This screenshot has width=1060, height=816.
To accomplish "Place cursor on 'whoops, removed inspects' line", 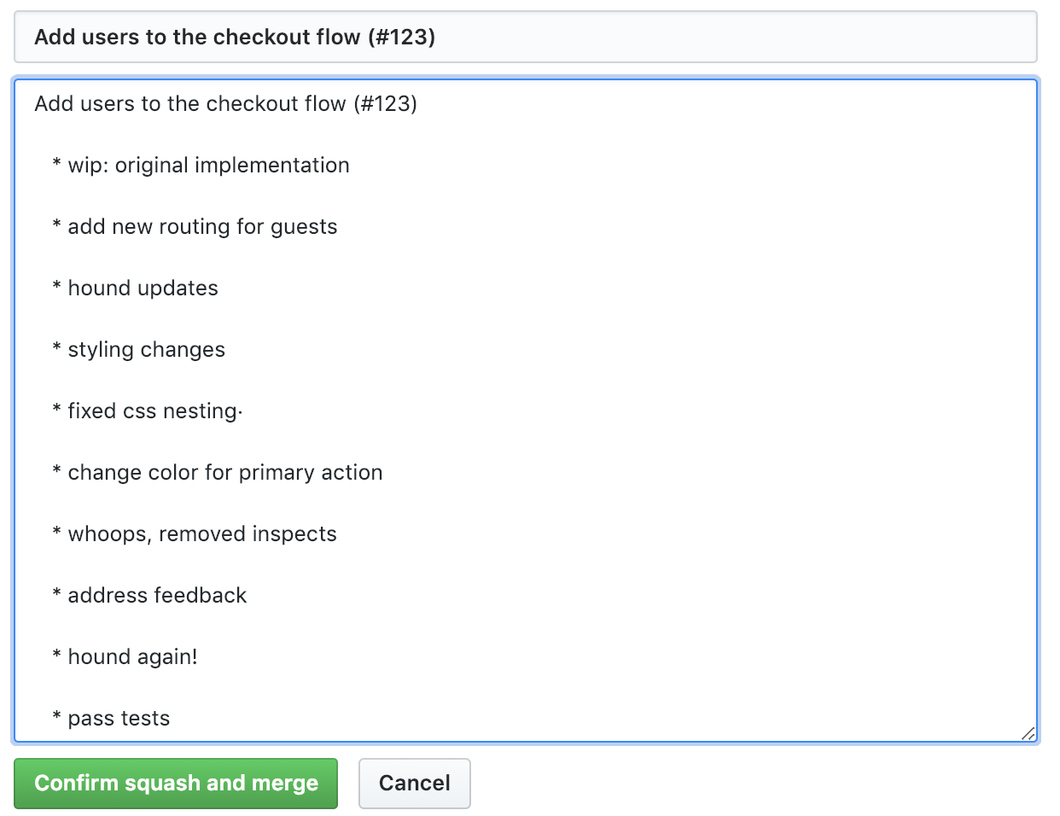I will [202, 533].
